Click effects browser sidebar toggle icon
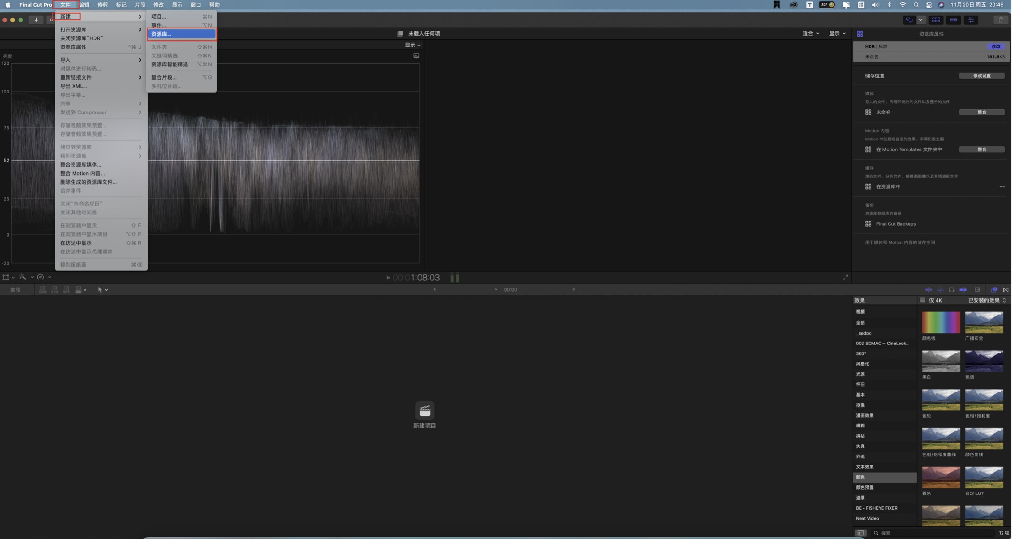The height and width of the screenshot is (539, 1012). 861,533
